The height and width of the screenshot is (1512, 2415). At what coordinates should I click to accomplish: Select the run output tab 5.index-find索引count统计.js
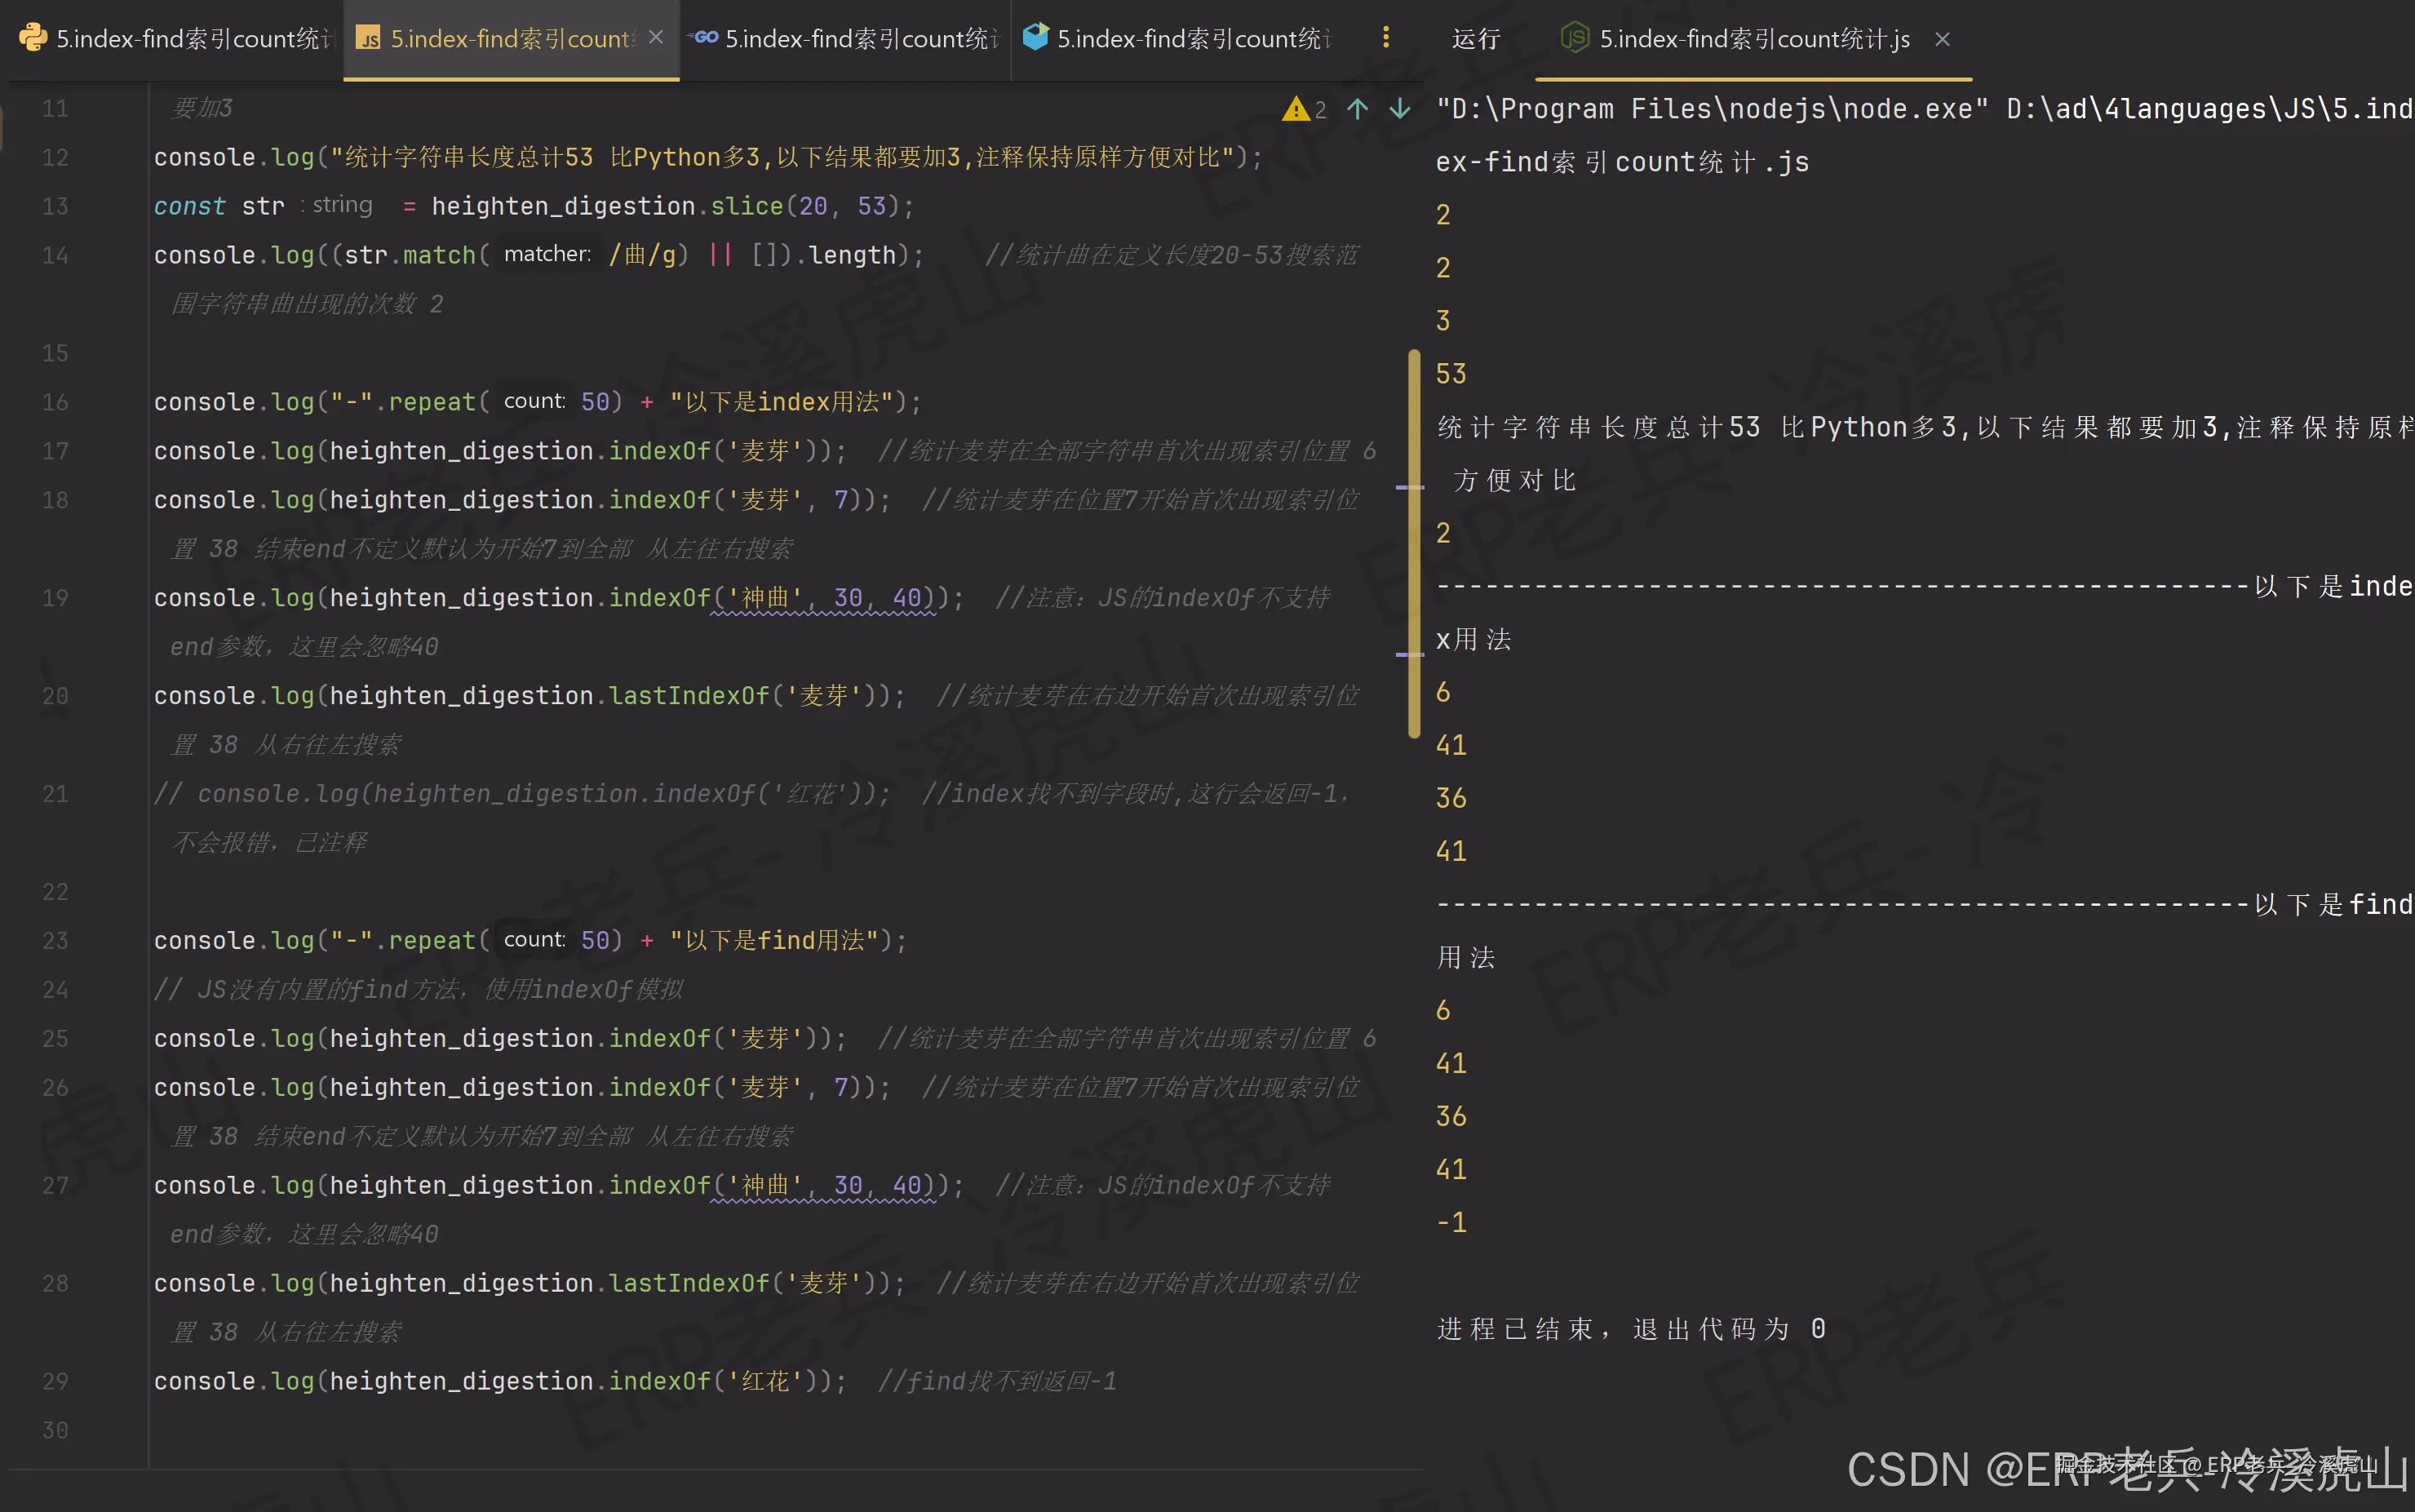coord(1753,38)
